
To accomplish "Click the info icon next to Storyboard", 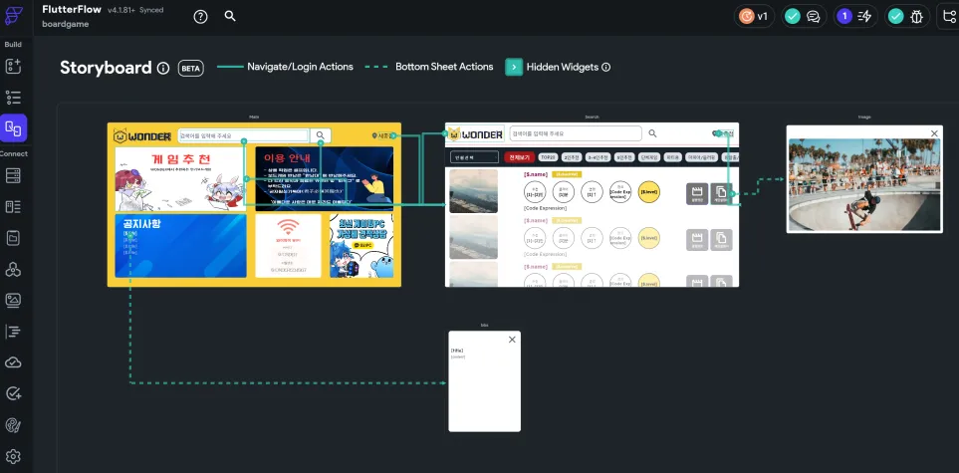I will (x=162, y=68).
